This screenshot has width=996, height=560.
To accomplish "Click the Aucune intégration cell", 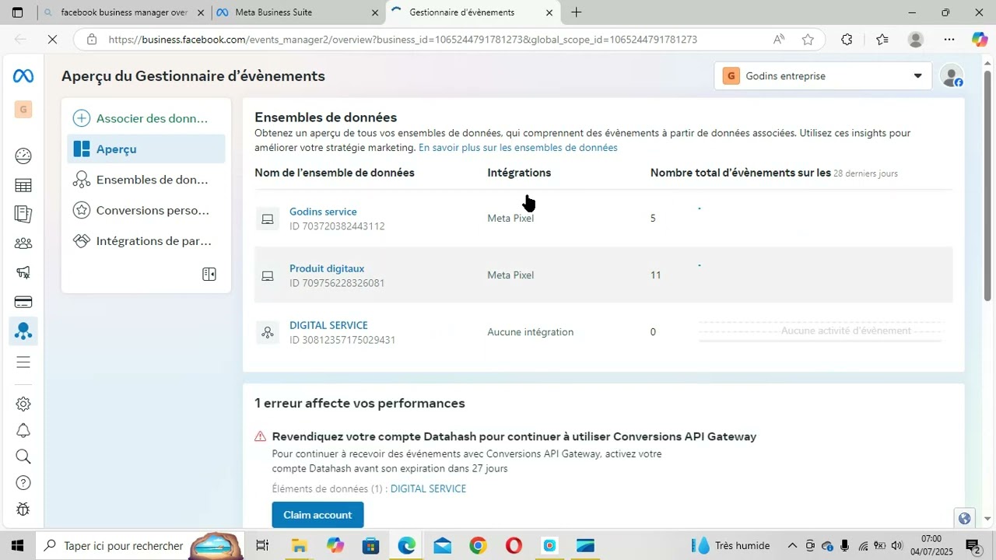I will pyautogui.click(x=531, y=332).
